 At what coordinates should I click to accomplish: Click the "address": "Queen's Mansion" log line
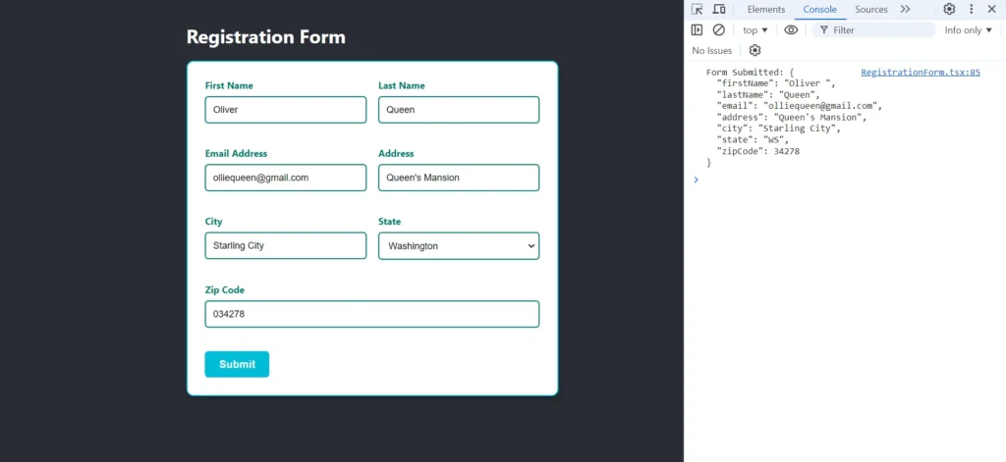792,118
